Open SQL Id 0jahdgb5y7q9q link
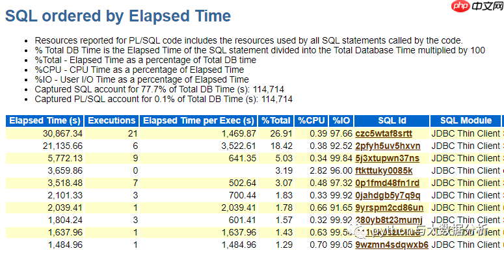This screenshot has width=504, height=253. (x=388, y=195)
